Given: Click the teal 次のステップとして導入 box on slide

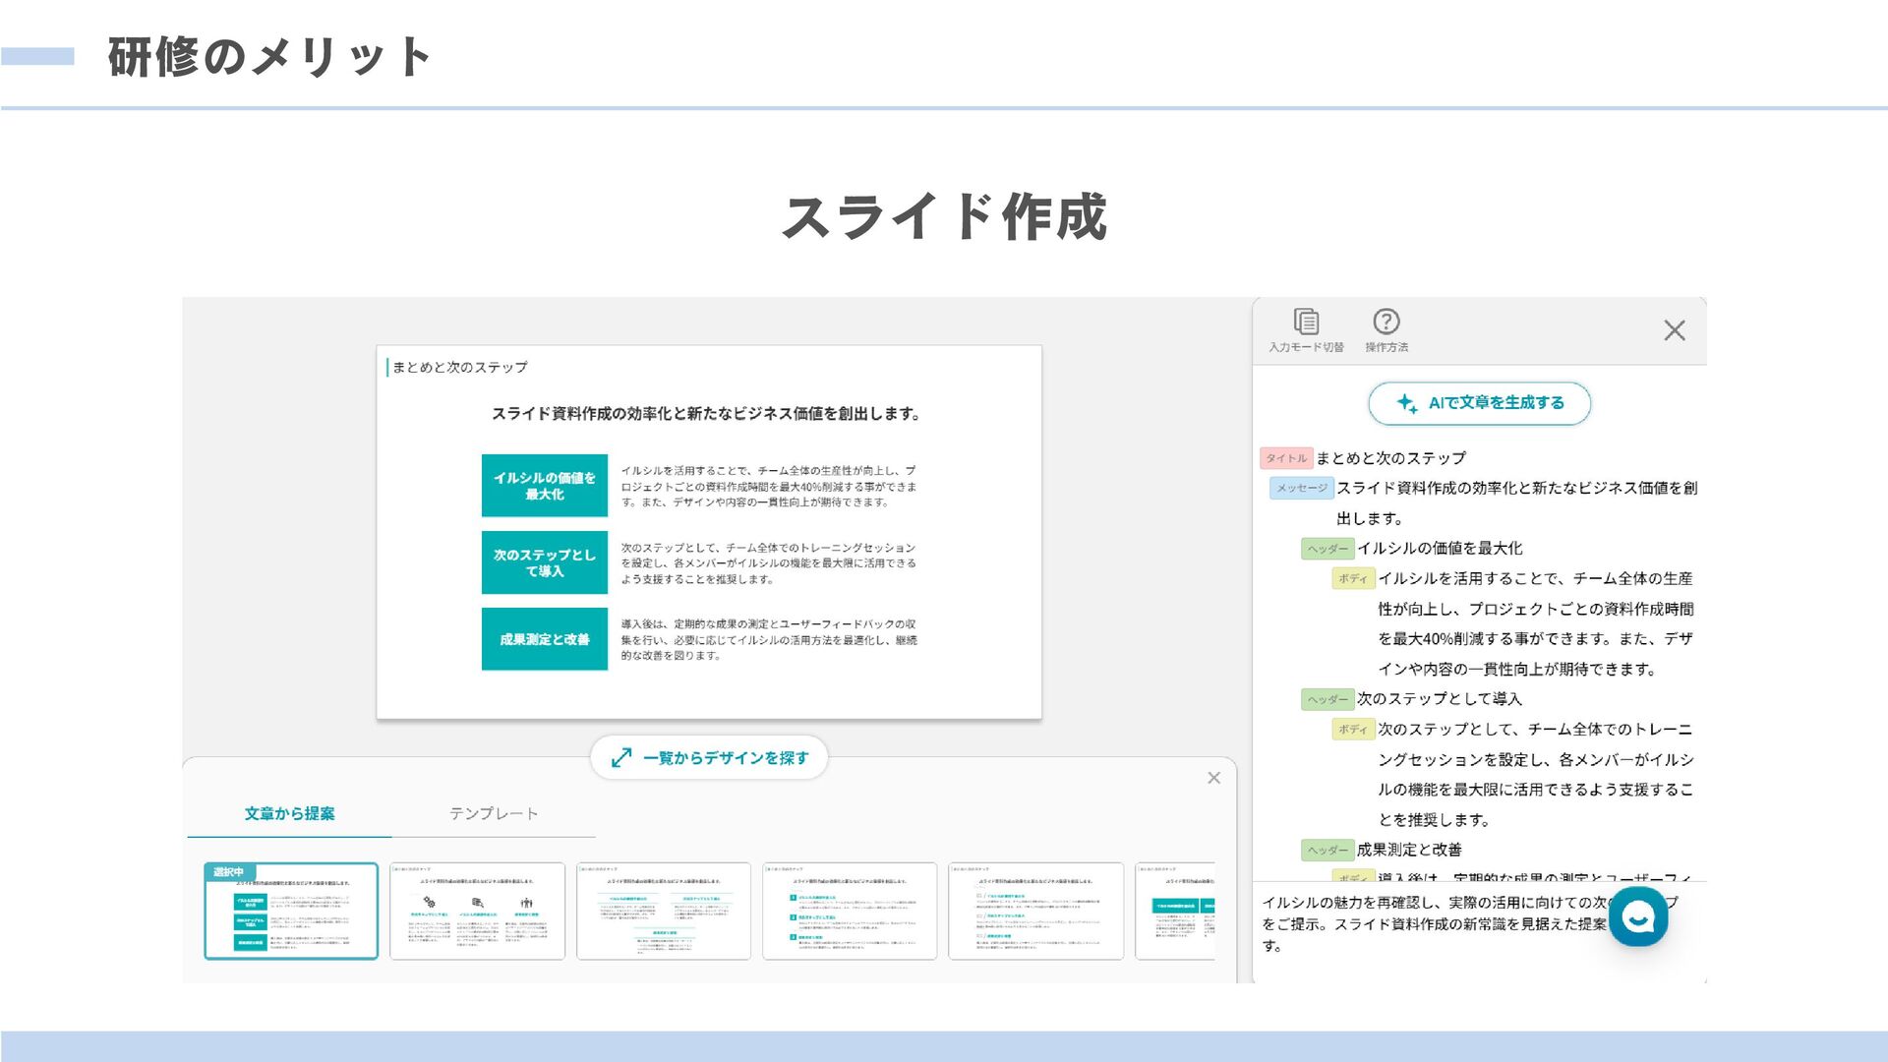Looking at the screenshot, I should pos(545,562).
